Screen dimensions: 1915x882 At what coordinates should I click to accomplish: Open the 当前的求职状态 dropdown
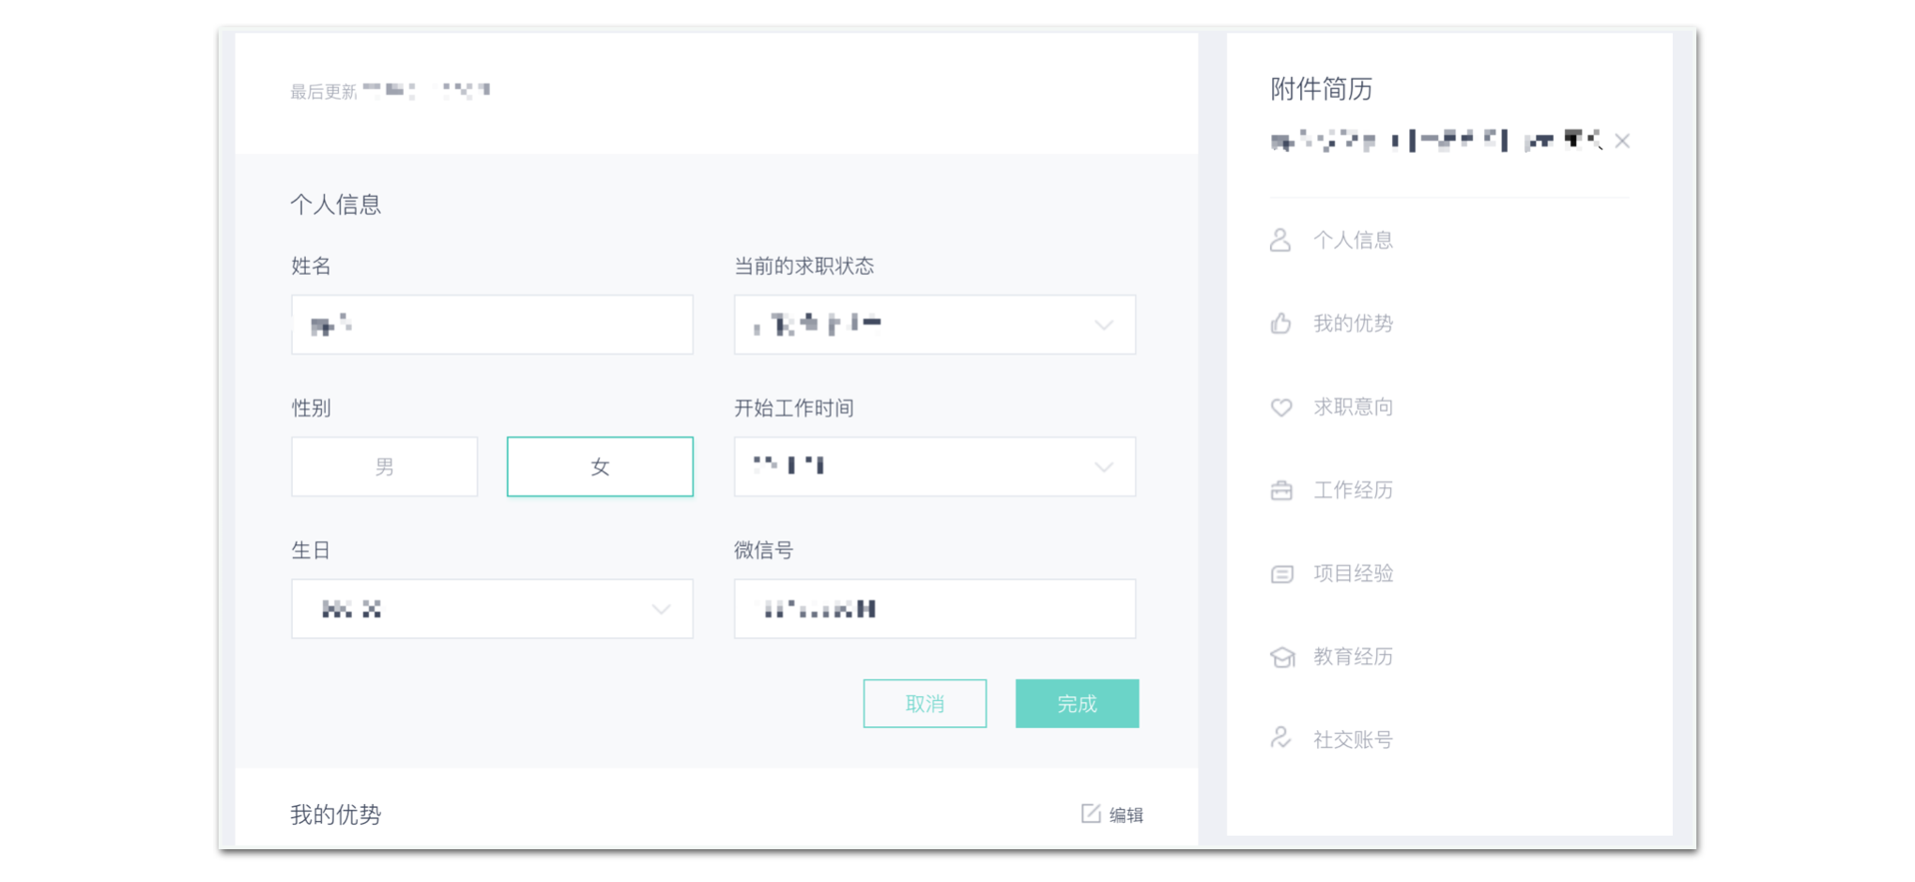(934, 325)
